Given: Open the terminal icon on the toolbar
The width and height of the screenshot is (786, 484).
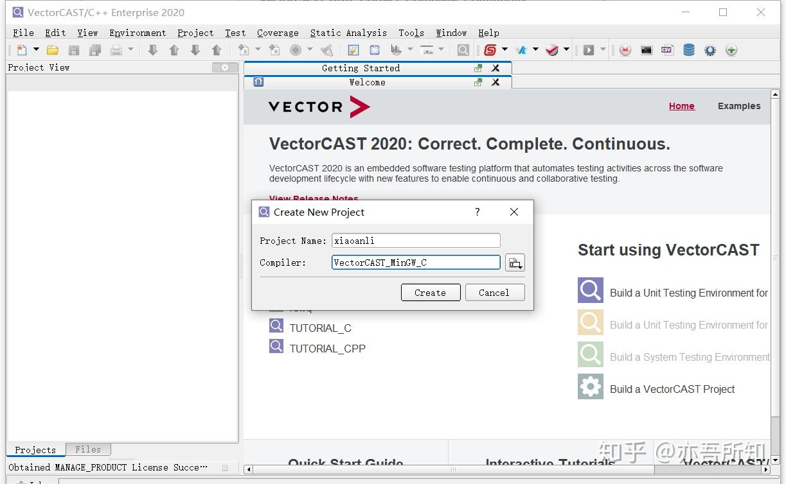Looking at the screenshot, I should click(647, 49).
